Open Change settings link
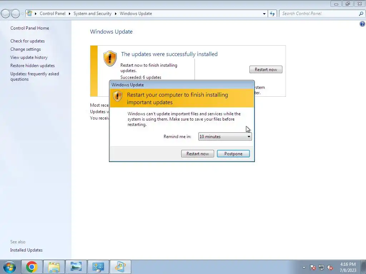Screen dimensions: 366x274 point(25,49)
